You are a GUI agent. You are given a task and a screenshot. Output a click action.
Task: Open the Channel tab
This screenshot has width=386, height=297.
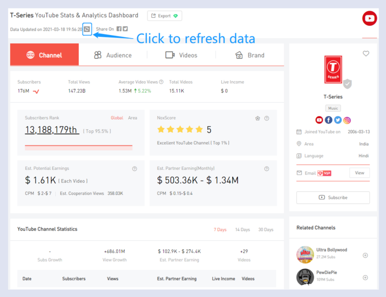[x=45, y=55]
